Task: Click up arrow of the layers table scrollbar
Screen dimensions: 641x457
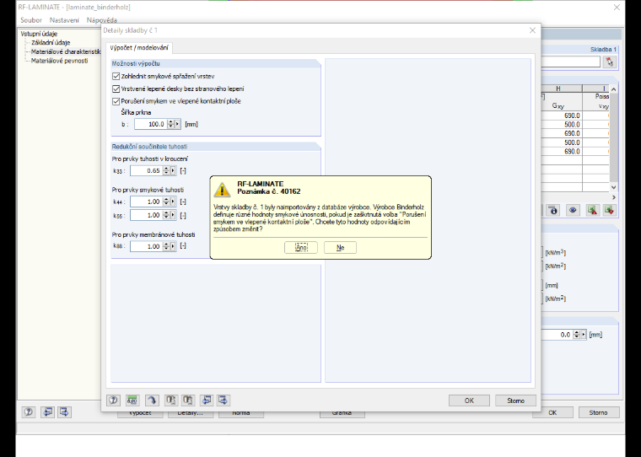Action: pyautogui.click(x=614, y=89)
